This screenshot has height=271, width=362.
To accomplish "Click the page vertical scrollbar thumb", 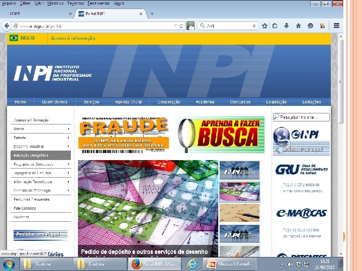I will click(341, 82).
